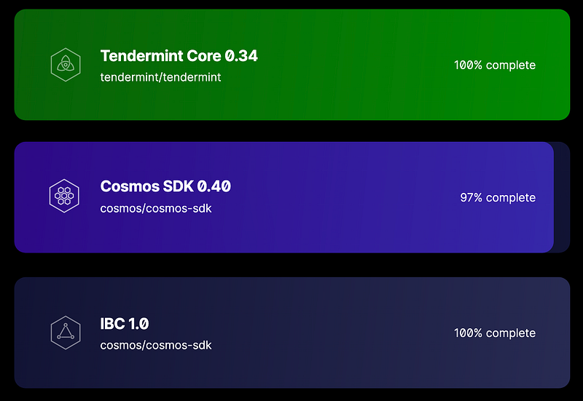Click the 100% complete label on Tendermint card
This screenshot has width=583, height=401.
coord(495,65)
